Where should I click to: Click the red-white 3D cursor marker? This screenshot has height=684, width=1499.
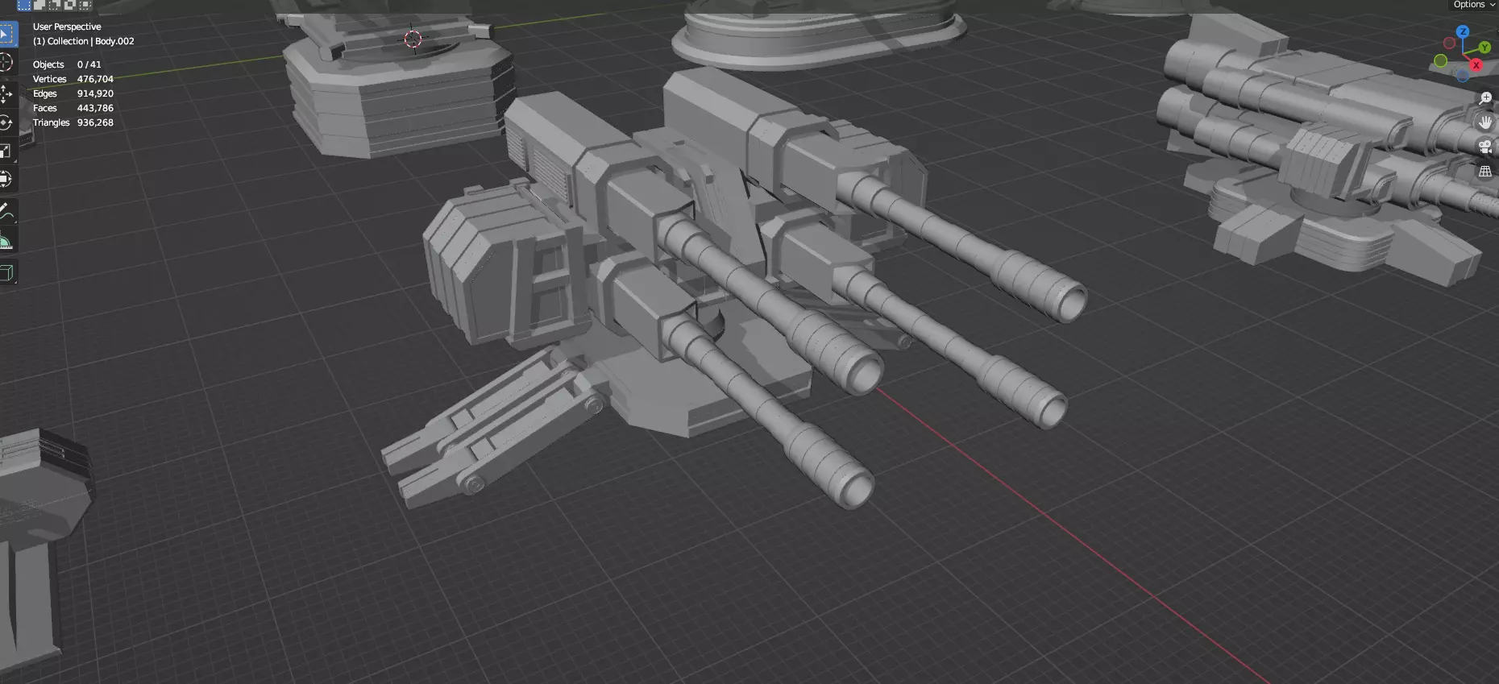413,39
